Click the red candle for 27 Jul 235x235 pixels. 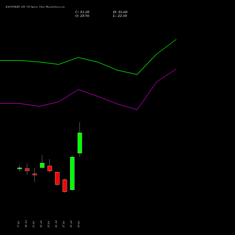[65, 186]
